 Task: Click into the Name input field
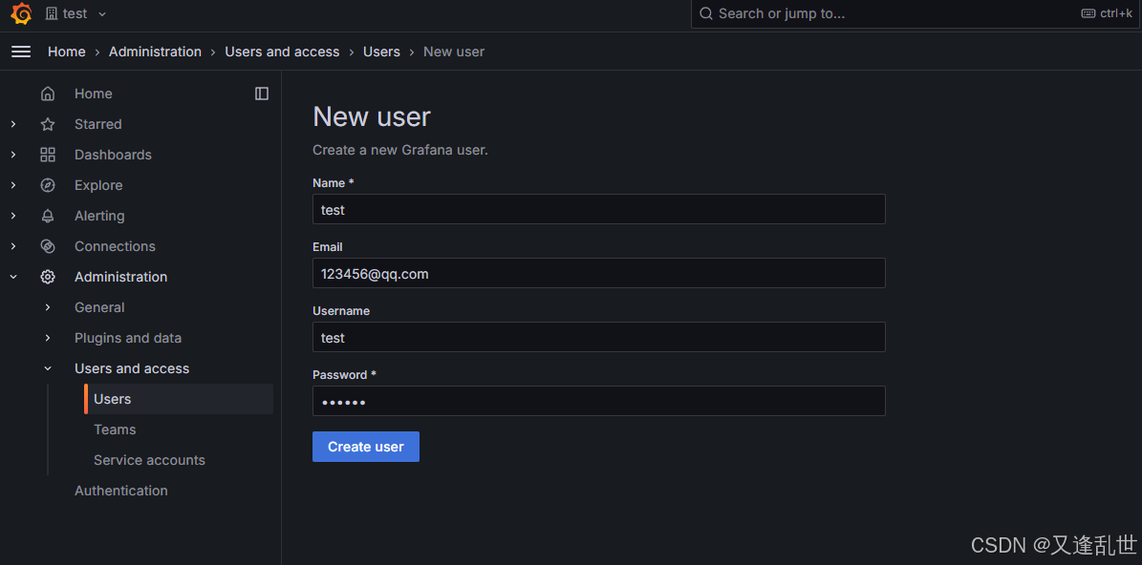pyautogui.click(x=598, y=209)
